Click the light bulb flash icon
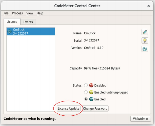 145,40
